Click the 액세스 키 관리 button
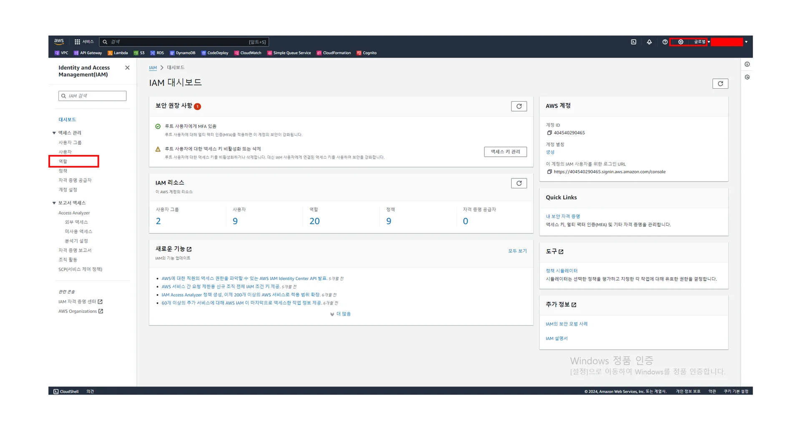The image size is (801, 430). 505,152
